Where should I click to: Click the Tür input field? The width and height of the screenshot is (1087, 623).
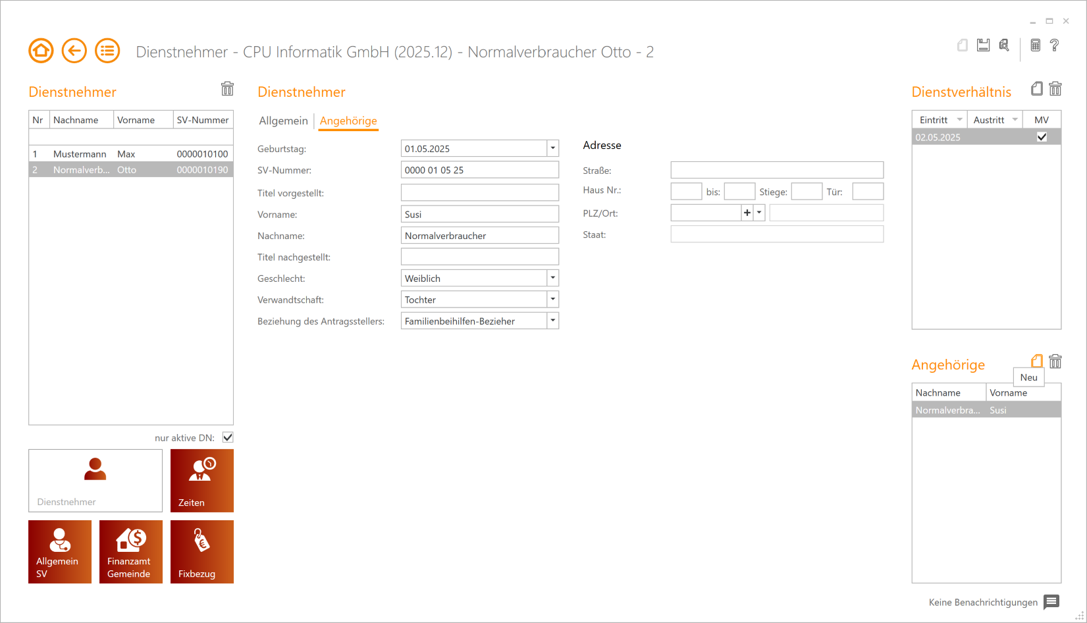868,192
